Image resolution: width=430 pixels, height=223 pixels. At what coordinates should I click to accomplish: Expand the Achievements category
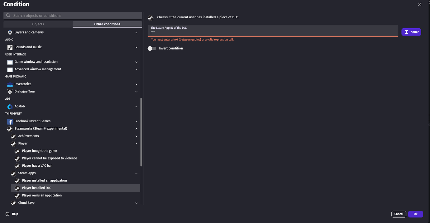point(136,136)
